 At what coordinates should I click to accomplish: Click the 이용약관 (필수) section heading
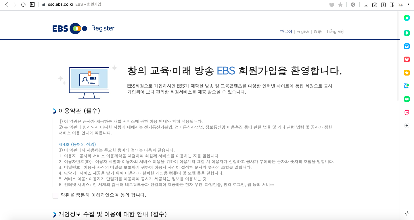pos(79,111)
